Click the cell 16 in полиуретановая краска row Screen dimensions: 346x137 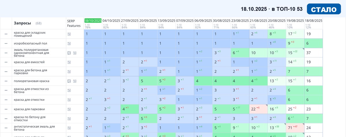tap(313, 81)
